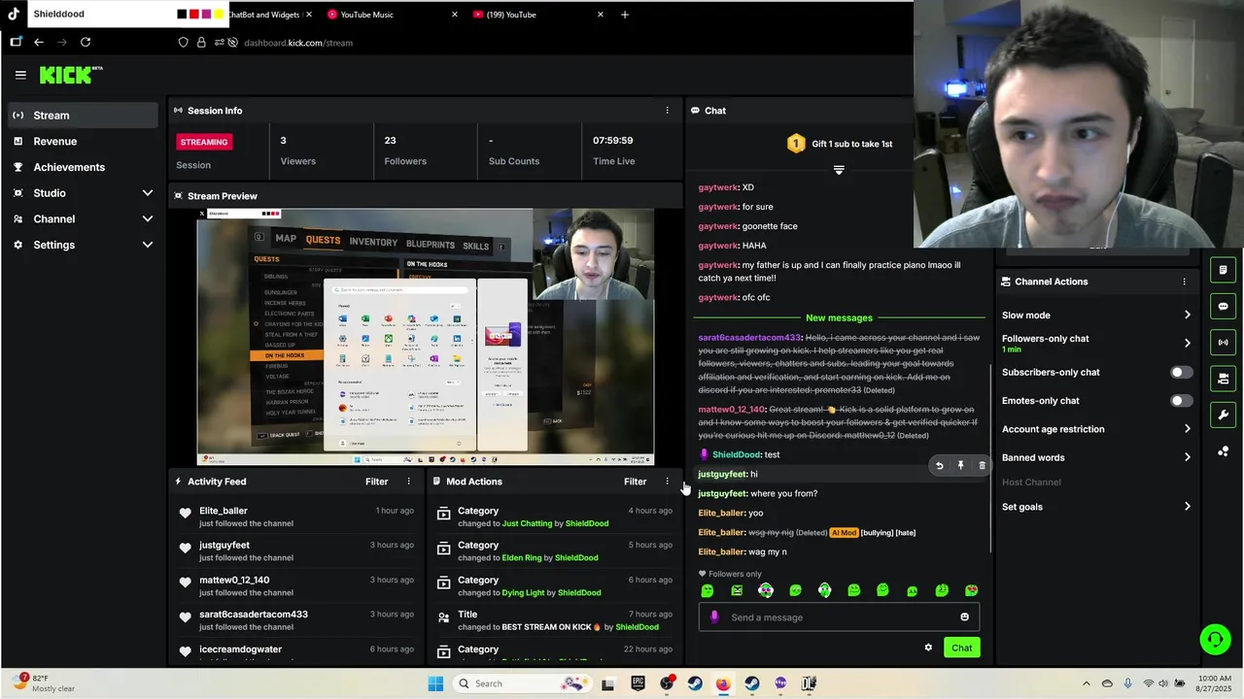Open the Windows Start menu
Screen dimensions: 1244x699
click(x=435, y=683)
